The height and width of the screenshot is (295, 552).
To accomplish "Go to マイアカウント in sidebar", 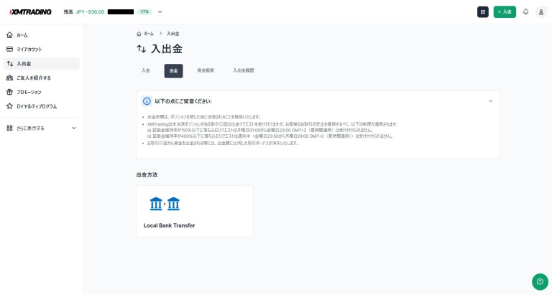I will pos(29,49).
